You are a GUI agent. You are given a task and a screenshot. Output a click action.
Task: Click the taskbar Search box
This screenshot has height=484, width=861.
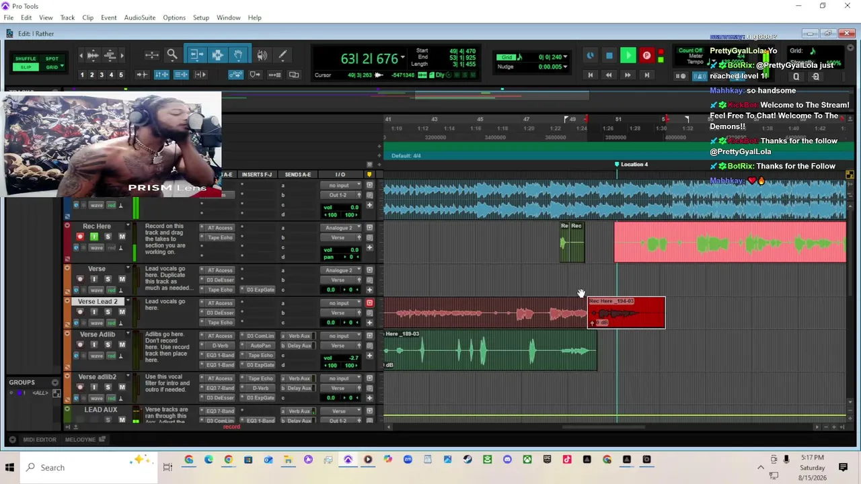click(x=89, y=467)
